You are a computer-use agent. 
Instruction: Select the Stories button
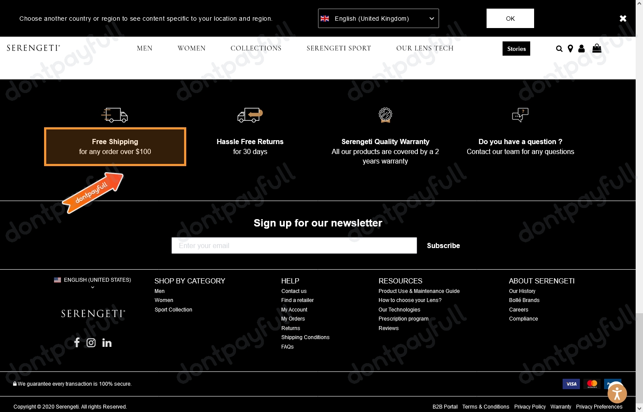(516, 48)
